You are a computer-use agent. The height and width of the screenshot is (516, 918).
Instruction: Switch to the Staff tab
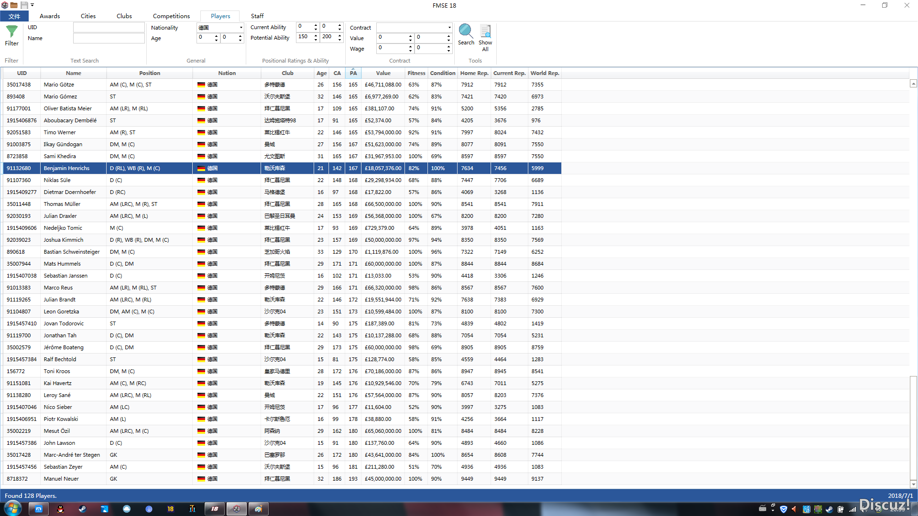257,16
